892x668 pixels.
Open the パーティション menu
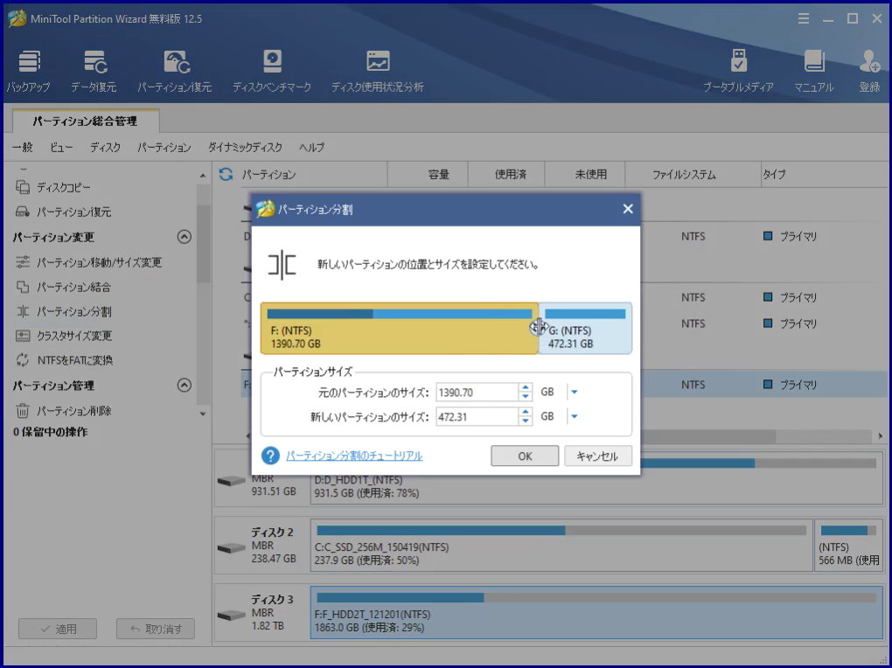[164, 148]
